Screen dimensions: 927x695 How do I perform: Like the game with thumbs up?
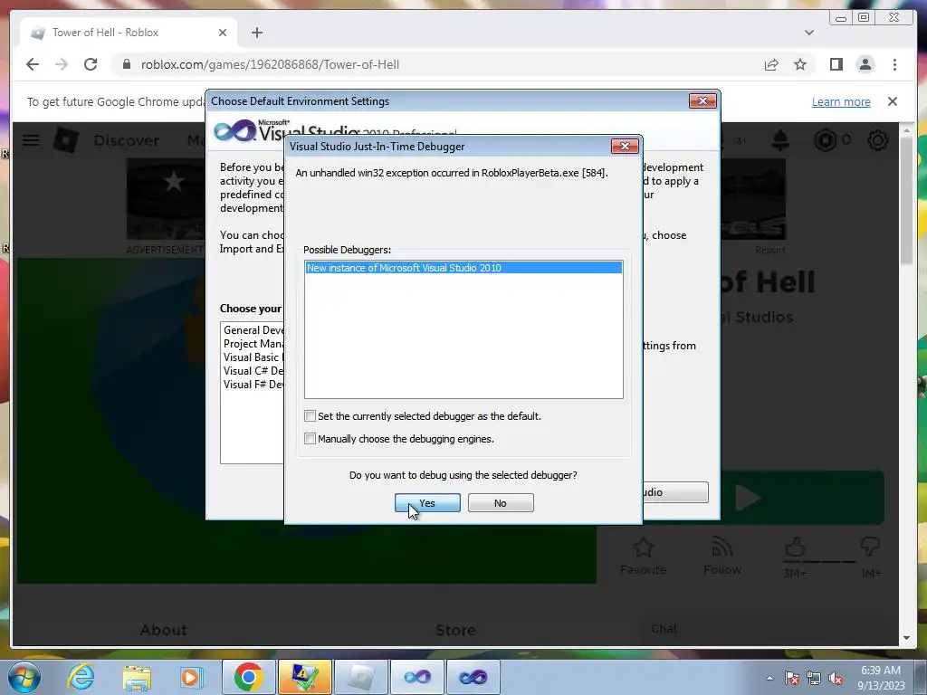coord(795,547)
